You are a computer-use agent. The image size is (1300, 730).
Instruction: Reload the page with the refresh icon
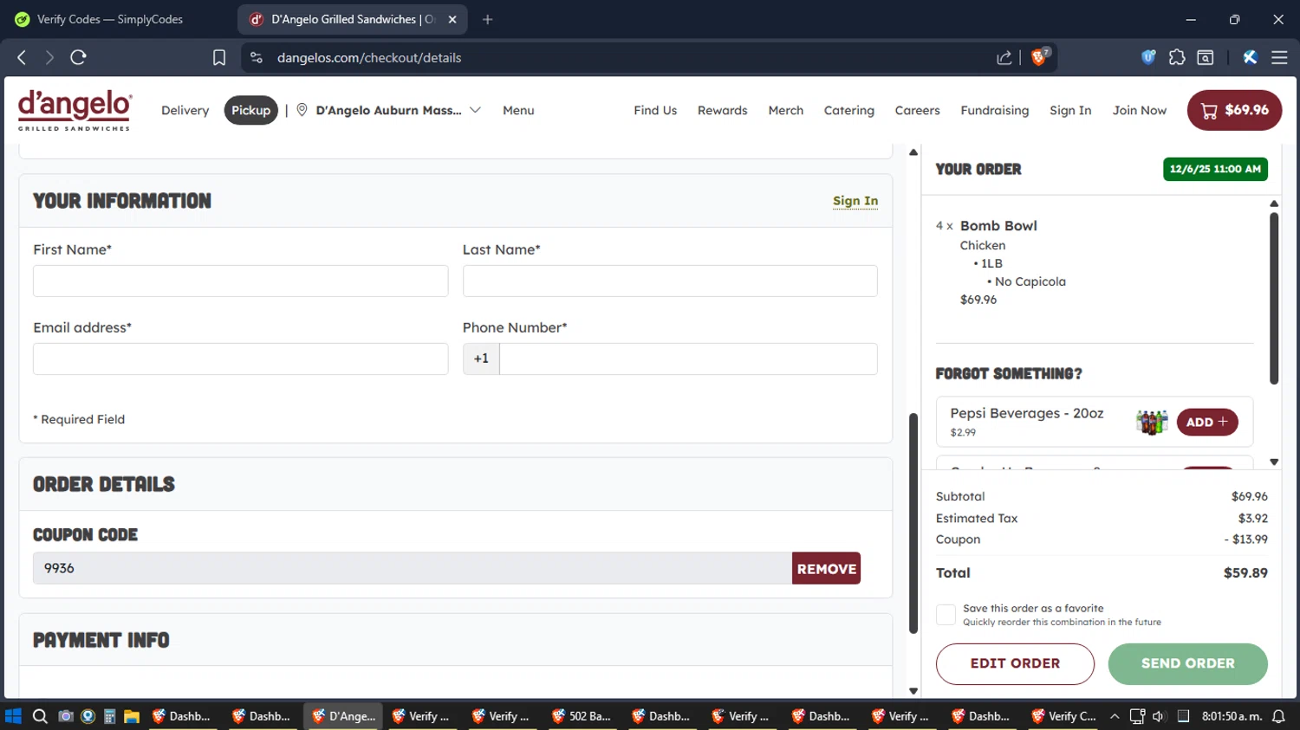click(78, 57)
